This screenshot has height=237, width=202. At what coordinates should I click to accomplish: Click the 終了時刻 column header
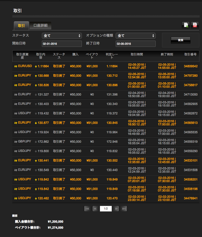click(x=167, y=54)
